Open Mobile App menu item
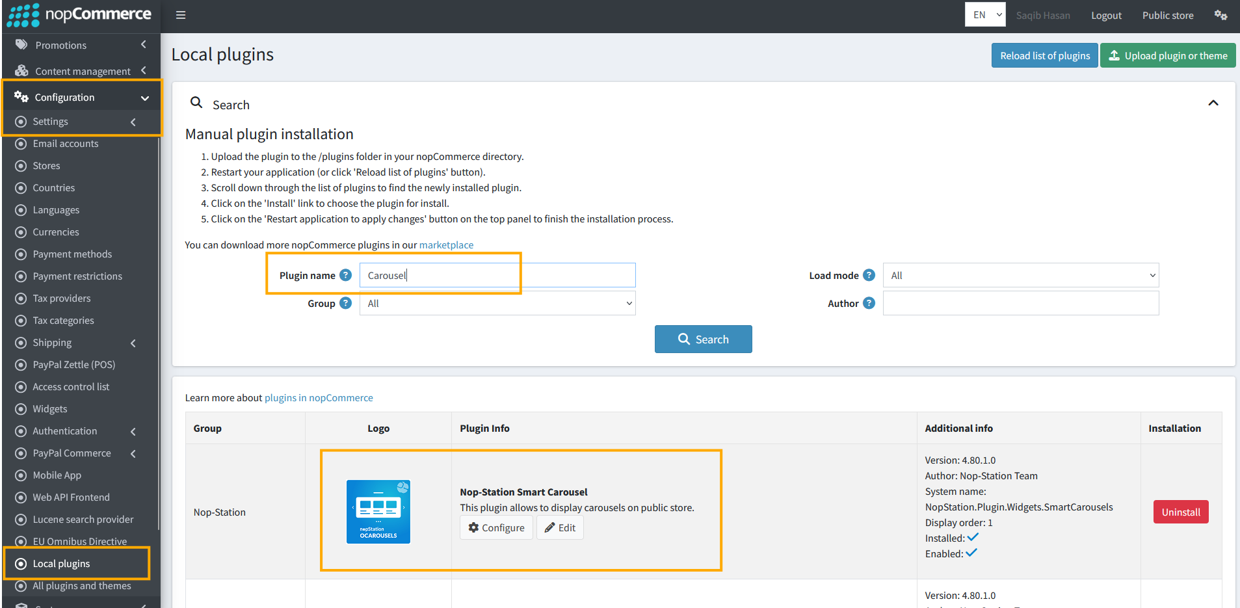The height and width of the screenshot is (608, 1240). [57, 475]
